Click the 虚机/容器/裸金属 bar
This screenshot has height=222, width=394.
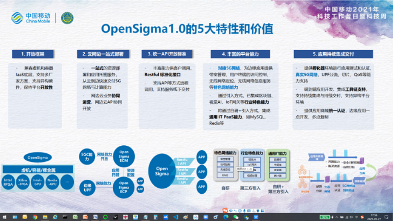[x=38, y=170]
